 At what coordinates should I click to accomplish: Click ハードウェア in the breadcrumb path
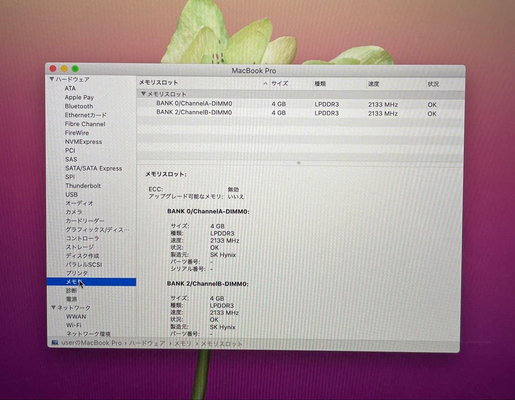[x=147, y=343]
